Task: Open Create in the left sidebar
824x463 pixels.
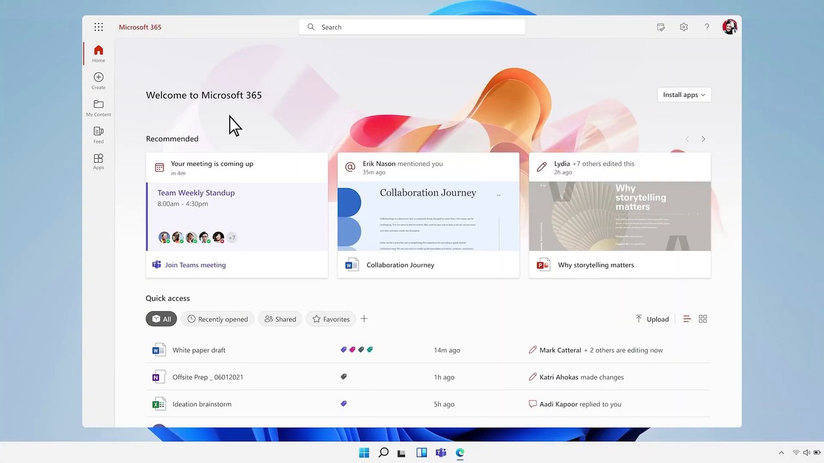Action: [x=98, y=81]
